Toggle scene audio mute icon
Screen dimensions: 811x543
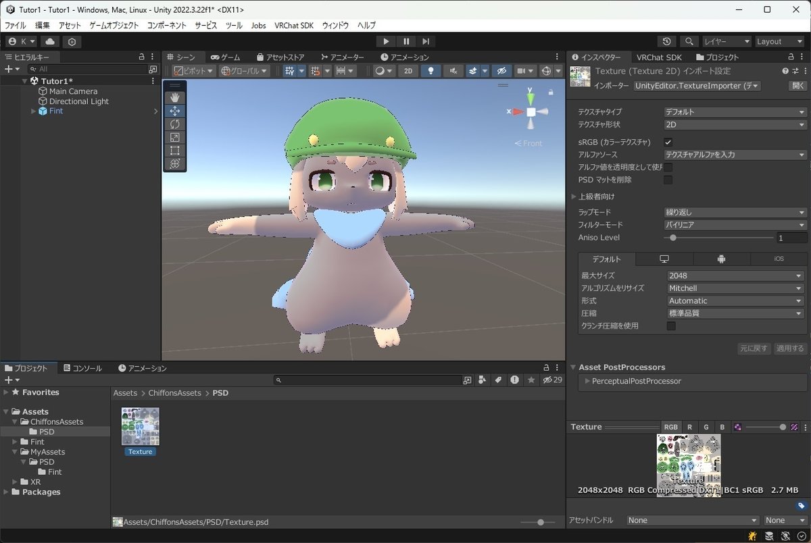point(453,71)
